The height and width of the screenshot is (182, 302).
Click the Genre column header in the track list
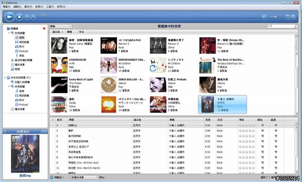(x=226, y=120)
